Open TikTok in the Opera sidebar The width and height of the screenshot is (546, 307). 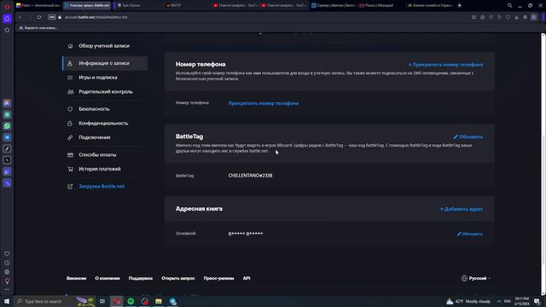coord(7,148)
